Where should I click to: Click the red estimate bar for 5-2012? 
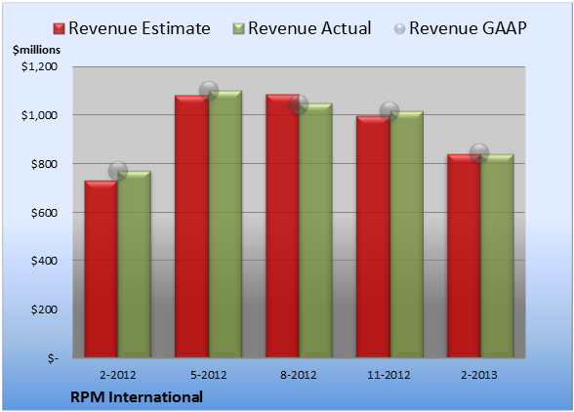191,227
